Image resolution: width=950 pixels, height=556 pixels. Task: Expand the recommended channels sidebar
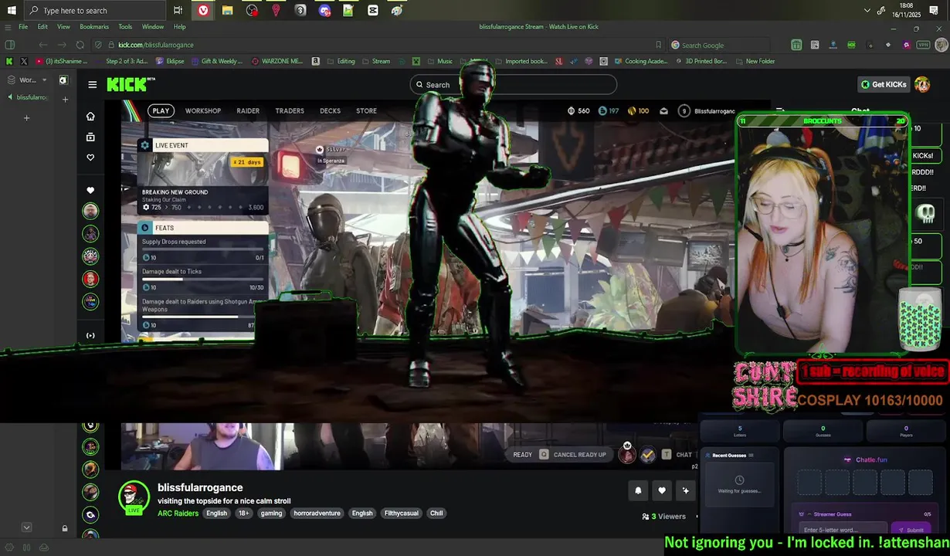point(90,335)
